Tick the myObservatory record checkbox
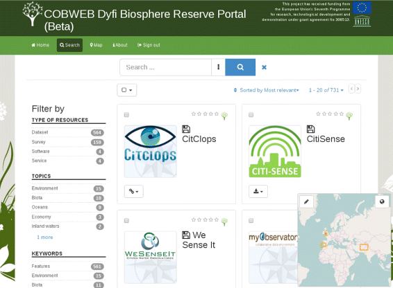 tap(251, 220)
